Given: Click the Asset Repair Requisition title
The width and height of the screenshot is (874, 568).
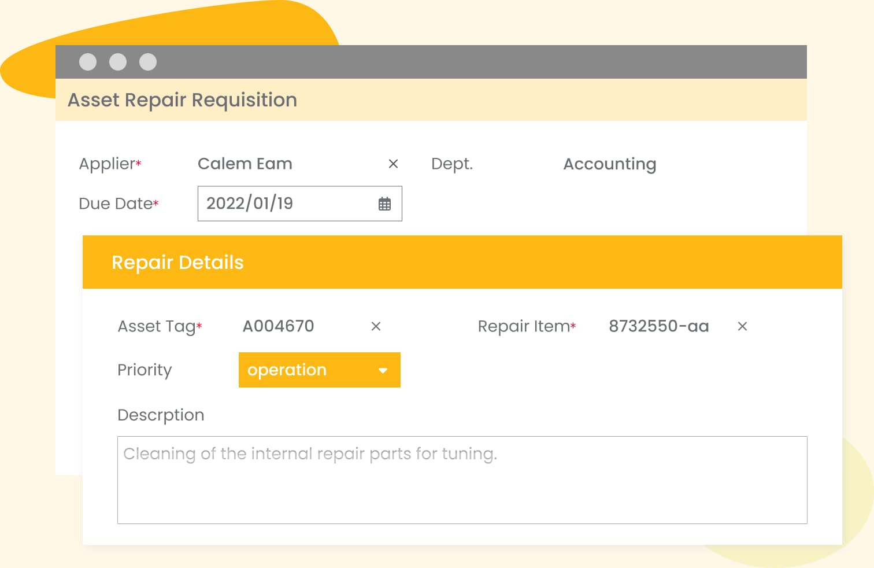Looking at the screenshot, I should point(182,100).
